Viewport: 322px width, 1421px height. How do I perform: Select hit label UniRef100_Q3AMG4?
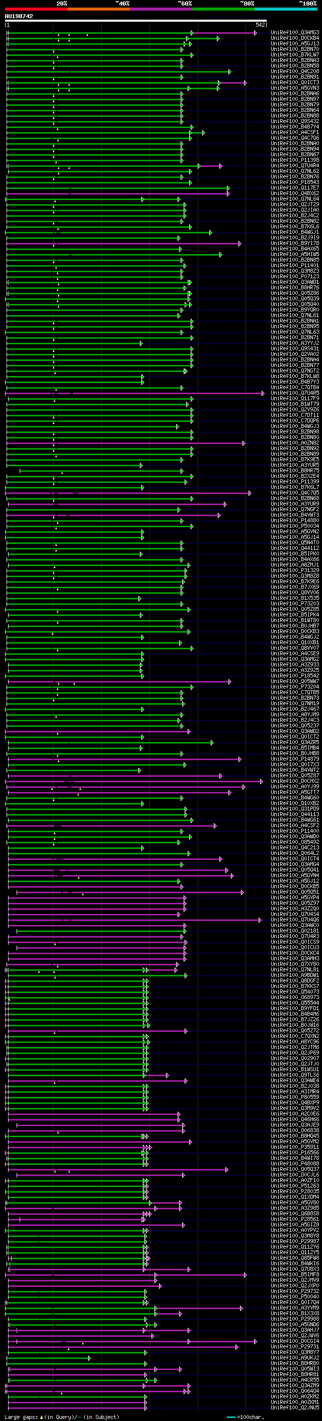295,864
